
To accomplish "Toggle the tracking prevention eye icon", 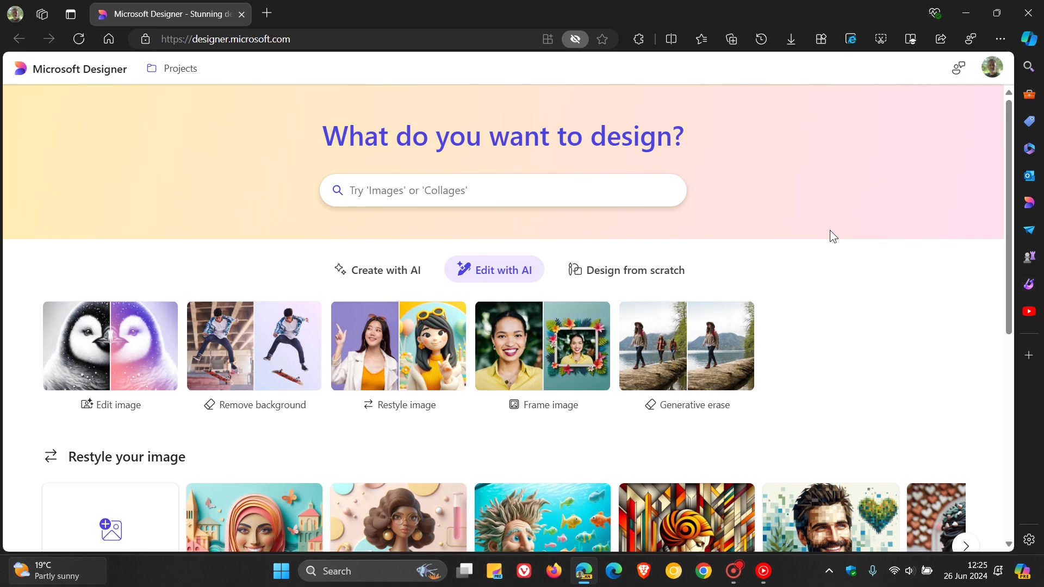I will pyautogui.click(x=575, y=39).
